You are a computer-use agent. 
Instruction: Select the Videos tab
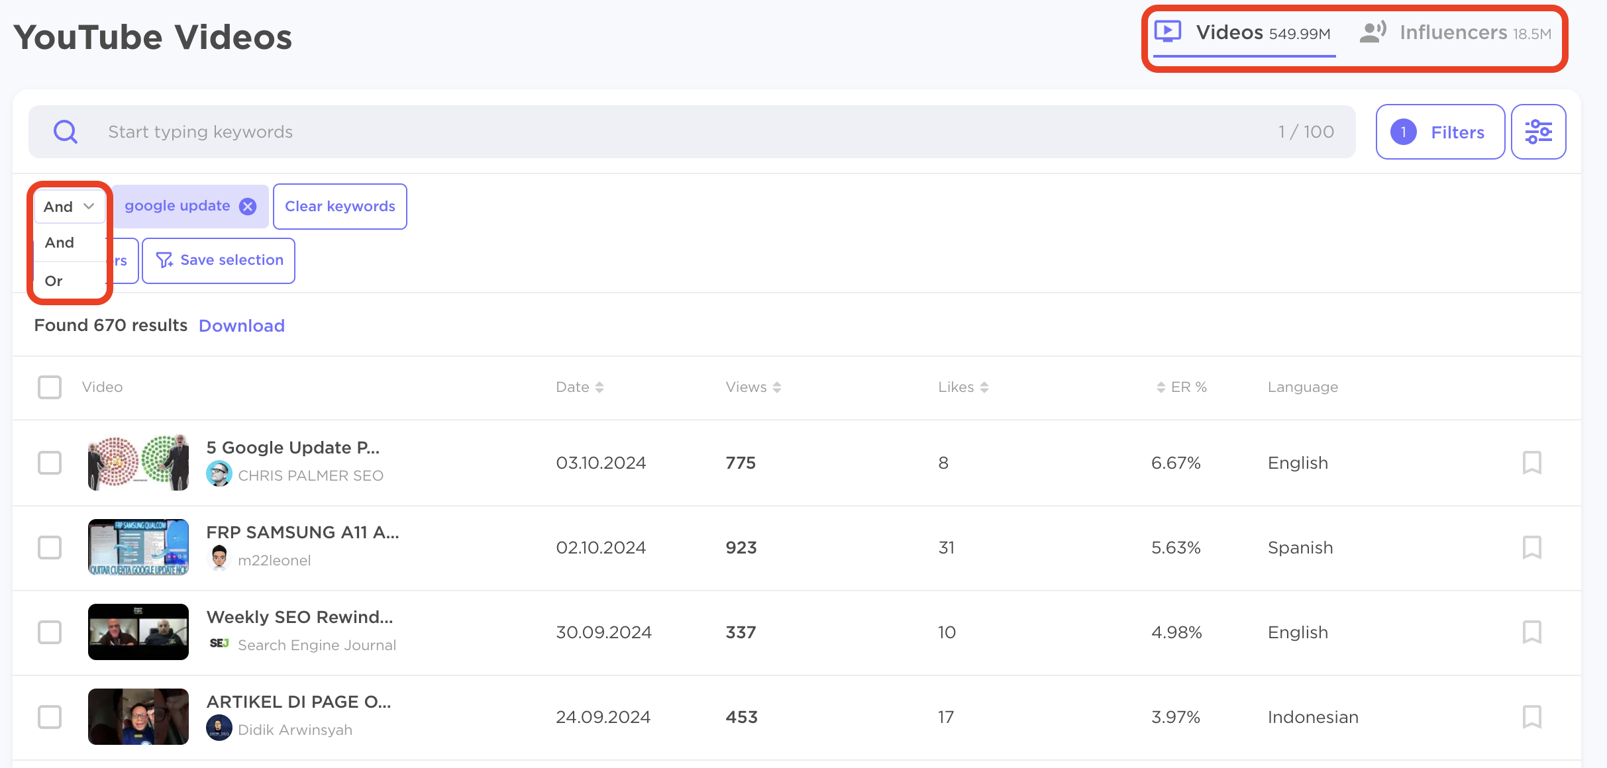1229,31
